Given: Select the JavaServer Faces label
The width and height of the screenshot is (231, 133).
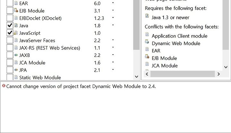Looking at the screenshot, I should pyautogui.click(x=37, y=40).
